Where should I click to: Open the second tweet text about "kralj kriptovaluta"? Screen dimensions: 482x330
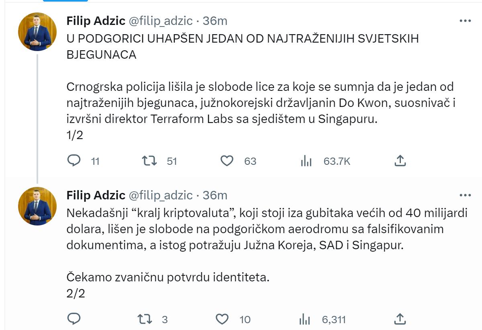265,229
